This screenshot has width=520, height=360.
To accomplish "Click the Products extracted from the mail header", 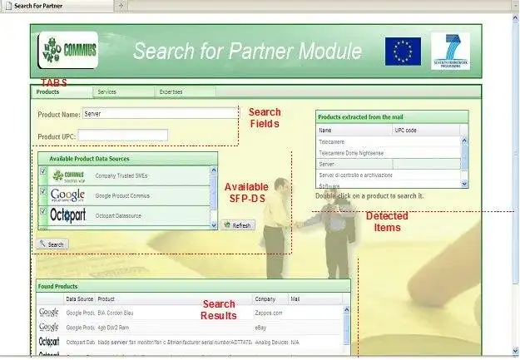I will (x=392, y=117).
